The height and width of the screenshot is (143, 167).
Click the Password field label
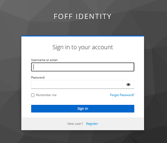tap(38, 77)
